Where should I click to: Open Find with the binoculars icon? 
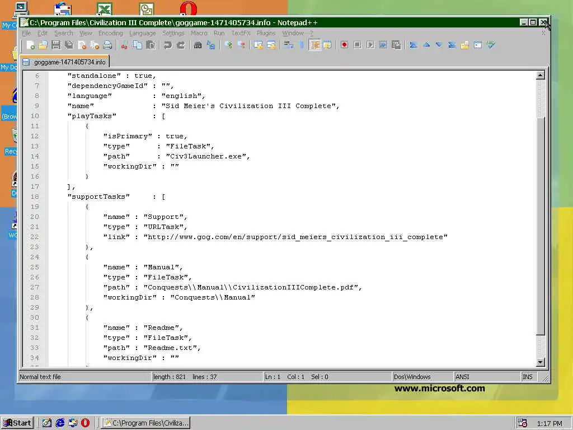(198, 45)
